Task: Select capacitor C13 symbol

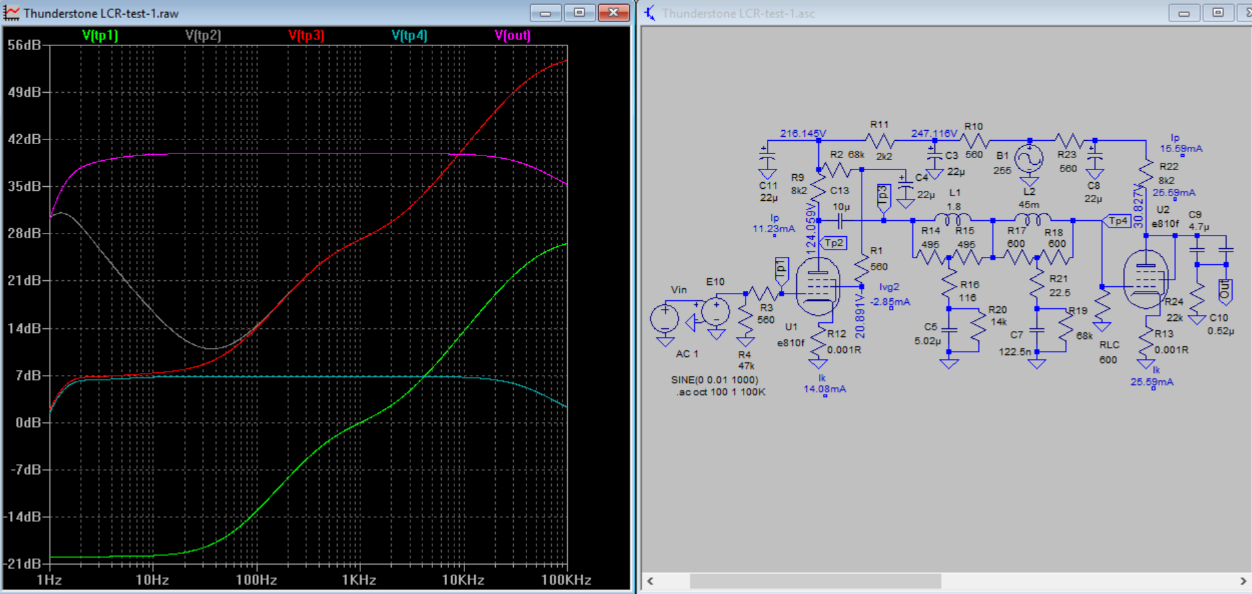Action: click(x=840, y=220)
